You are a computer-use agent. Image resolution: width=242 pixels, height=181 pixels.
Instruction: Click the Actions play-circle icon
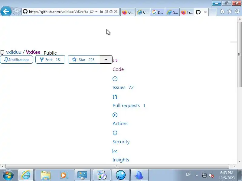click(115, 115)
